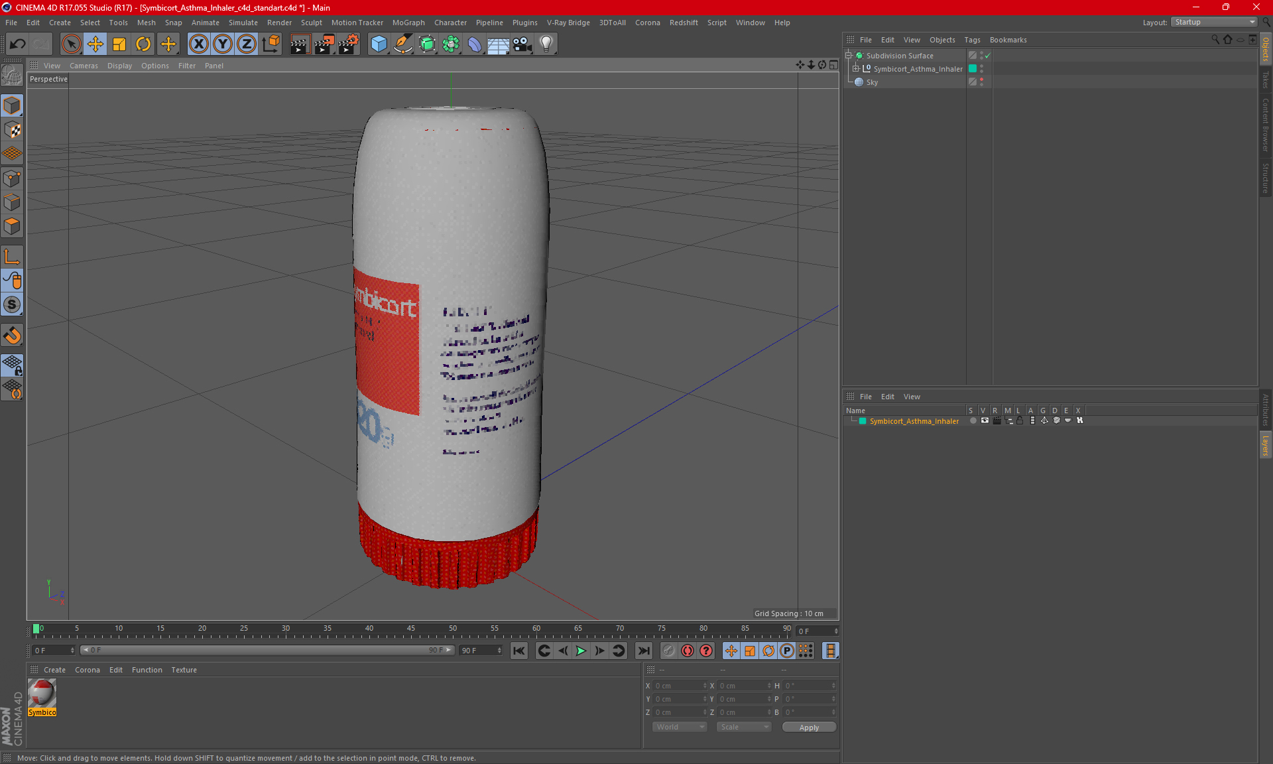Image resolution: width=1273 pixels, height=764 pixels.
Task: Go to start of animation
Action: [519, 651]
